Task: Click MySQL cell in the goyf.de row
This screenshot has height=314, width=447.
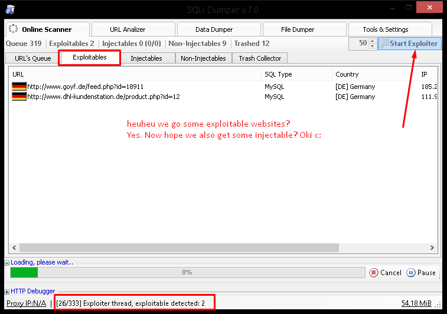Action: [x=274, y=87]
